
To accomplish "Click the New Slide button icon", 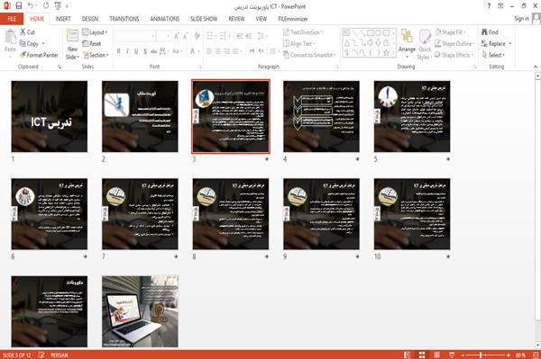I will pos(72,37).
